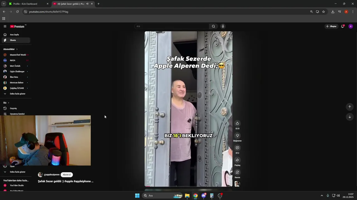This screenshot has width=357, height=200.
Task: Open Geçmiş watch history
Action: [x=16, y=108]
